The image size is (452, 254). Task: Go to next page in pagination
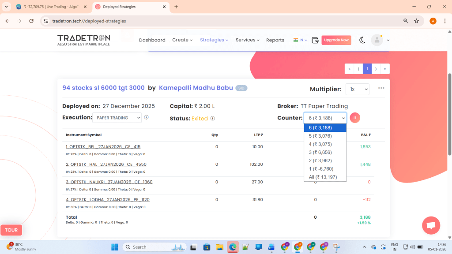[x=376, y=69]
